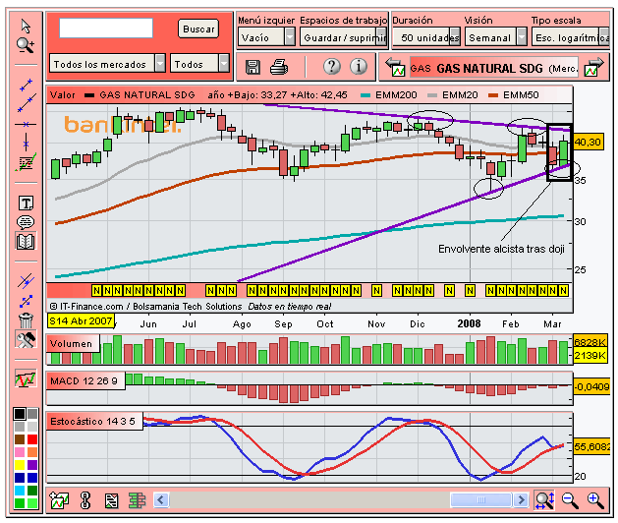Click the GAS NATURAL SDG ticker field
618x523 pixels.
[494, 68]
